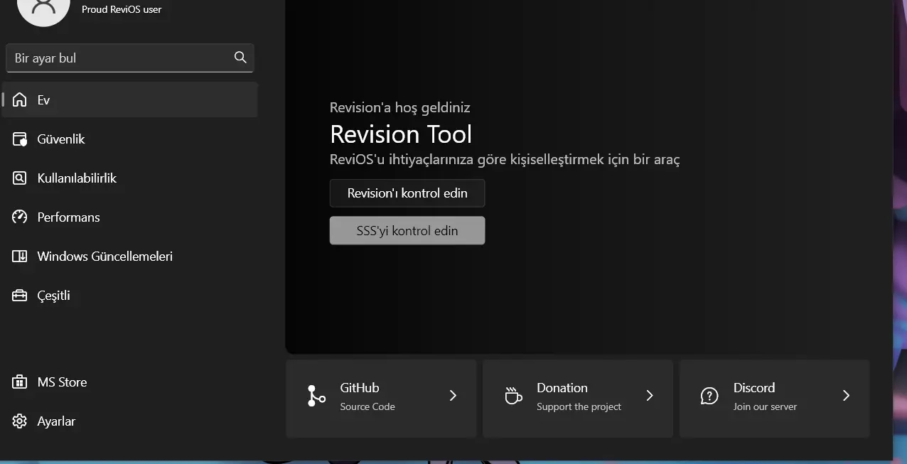907x464 pixels.
Task: Click the 'Revision'a hoş geldiniz' text
Action: (400, 107)
